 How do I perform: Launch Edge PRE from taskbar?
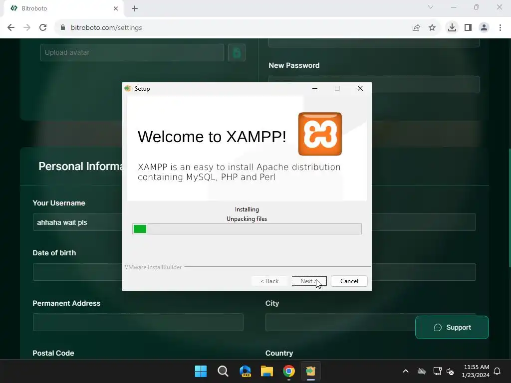245,371
